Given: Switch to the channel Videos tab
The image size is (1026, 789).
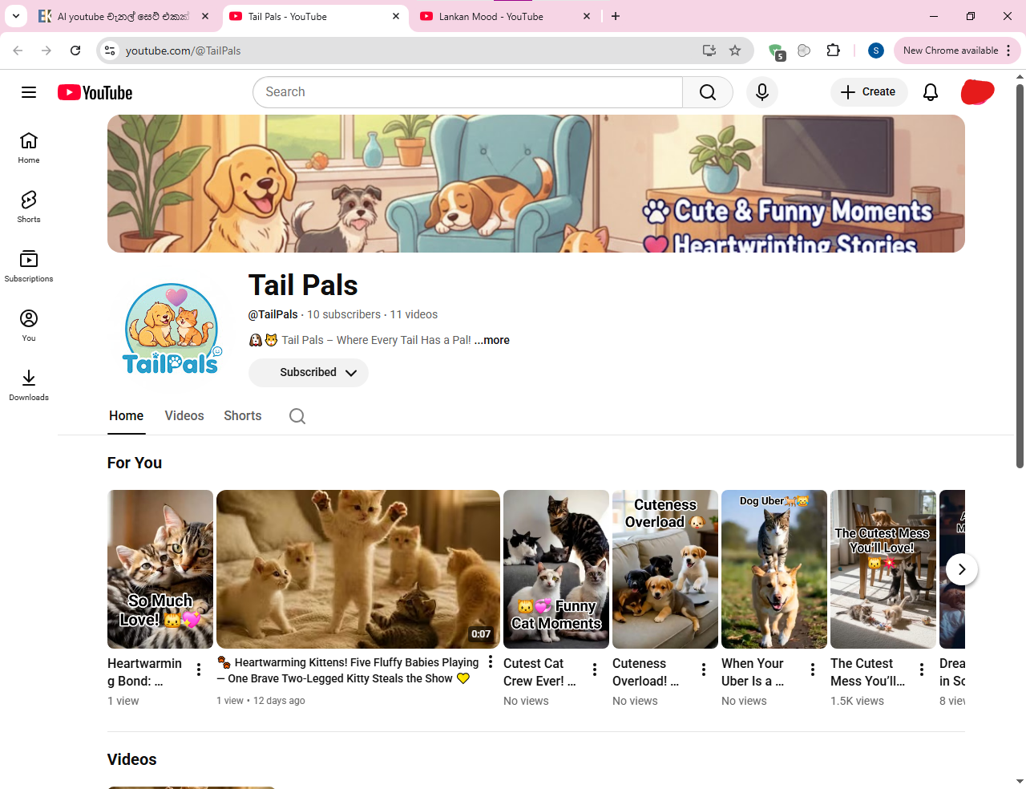Looking at the screenshot, I should (184, 416).
